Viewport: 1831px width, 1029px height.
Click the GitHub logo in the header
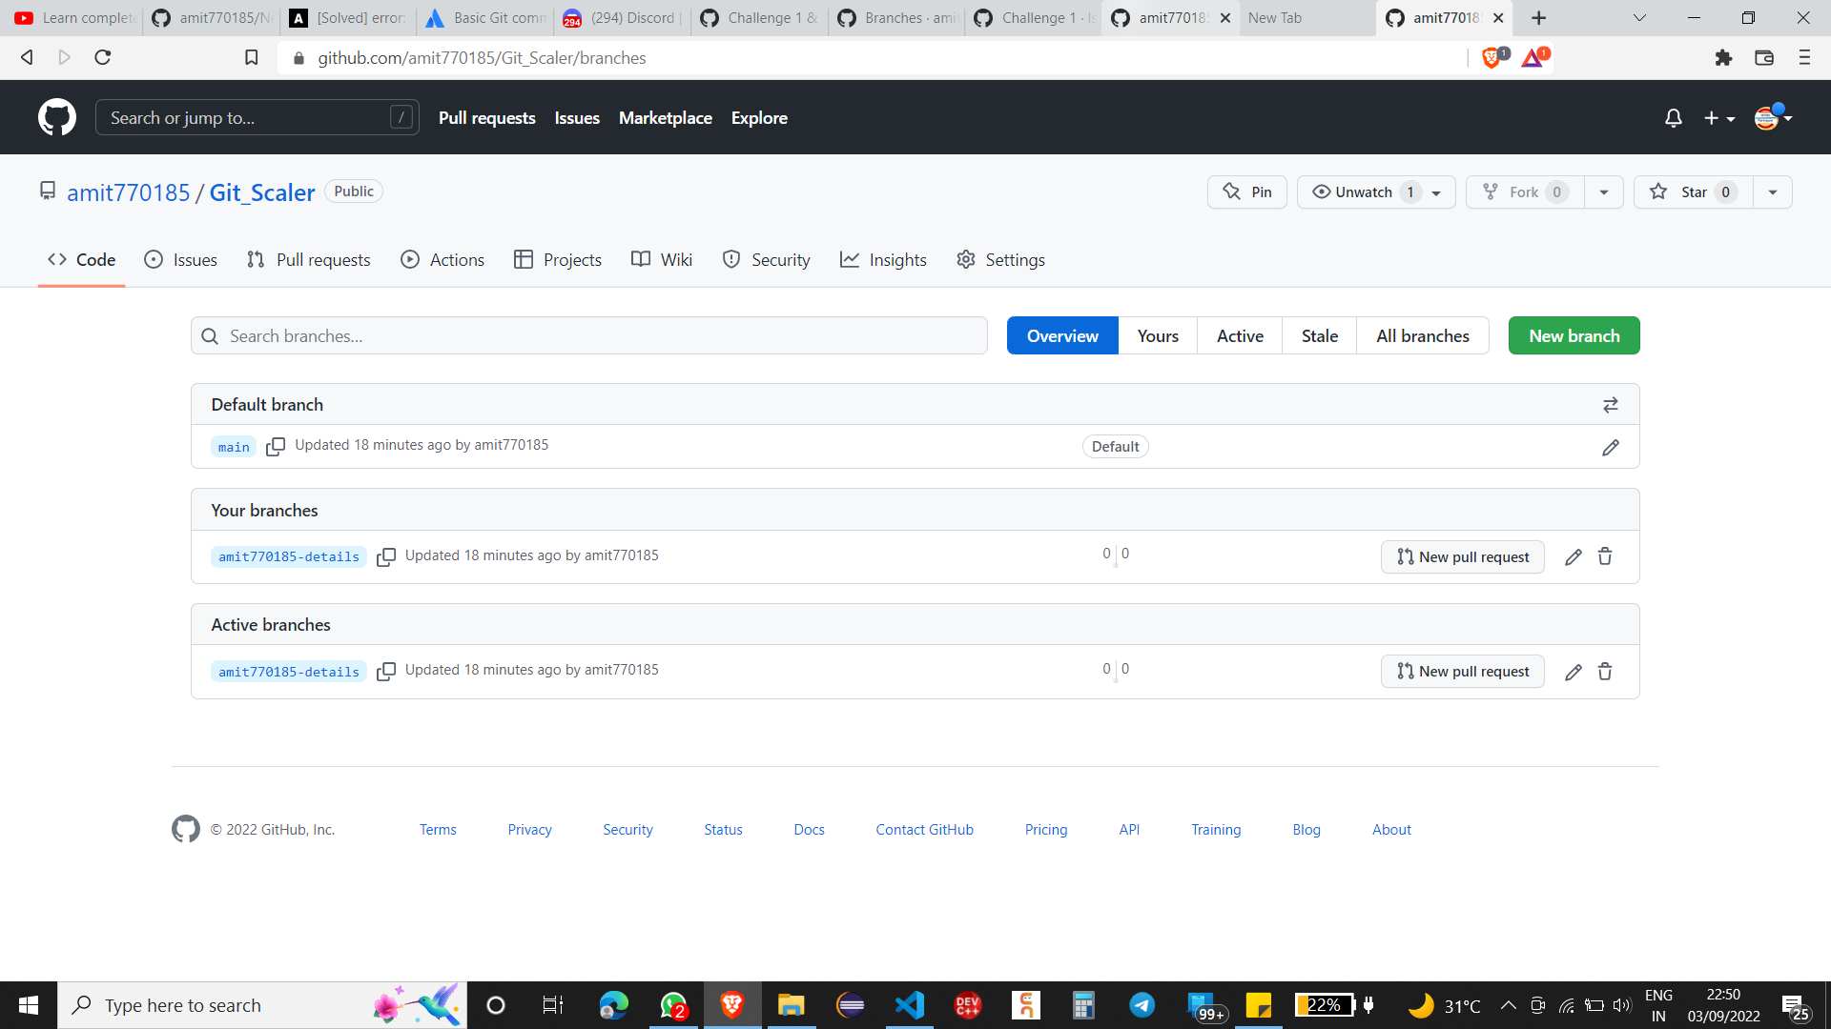point(57,117)
